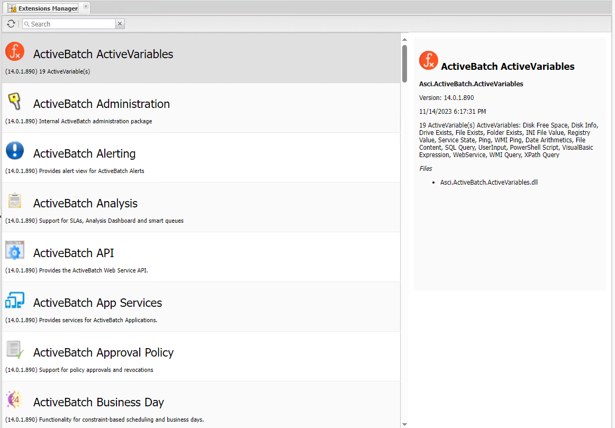Refresh the extensions list

(11, 23)
